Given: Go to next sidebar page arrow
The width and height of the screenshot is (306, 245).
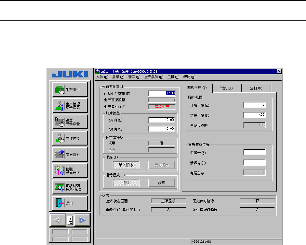Looking at the screenshot, I should click(82, 220).
